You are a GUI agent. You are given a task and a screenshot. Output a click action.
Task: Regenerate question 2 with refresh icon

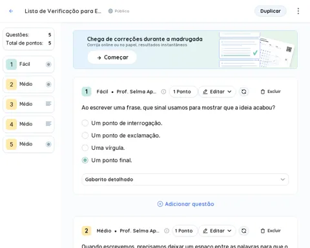[243, 231]
